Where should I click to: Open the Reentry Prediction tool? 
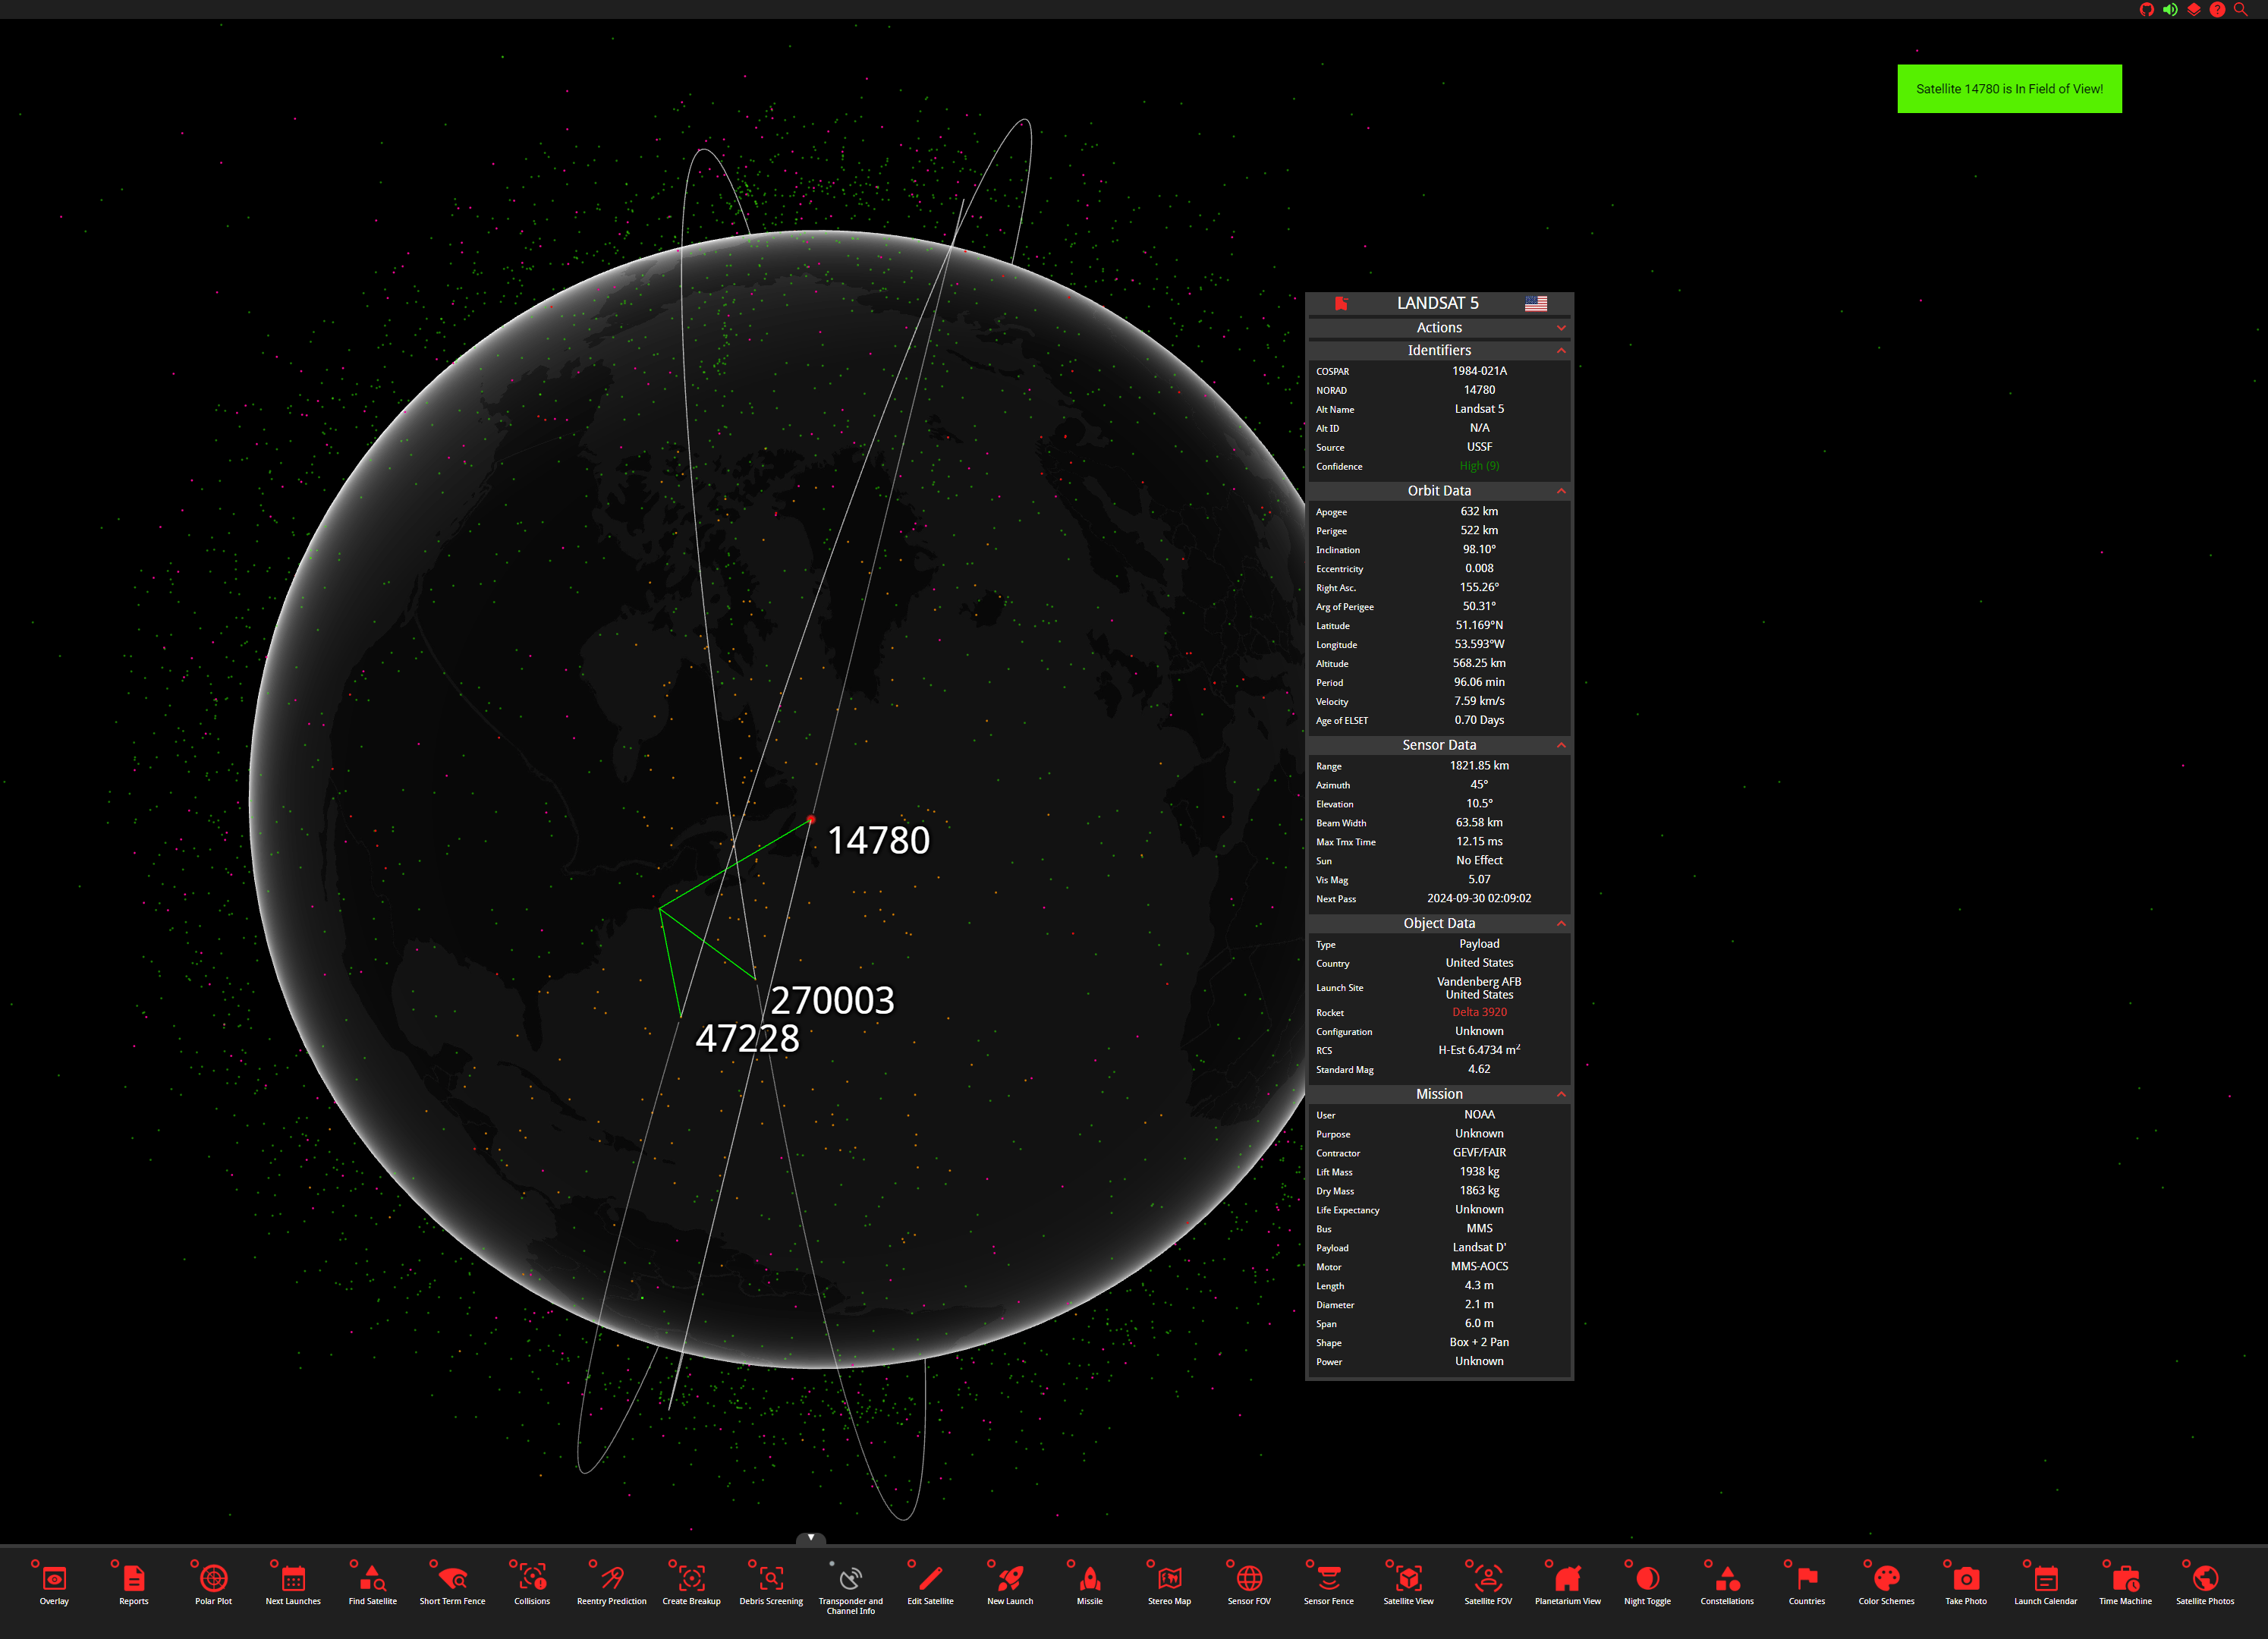612,1584
